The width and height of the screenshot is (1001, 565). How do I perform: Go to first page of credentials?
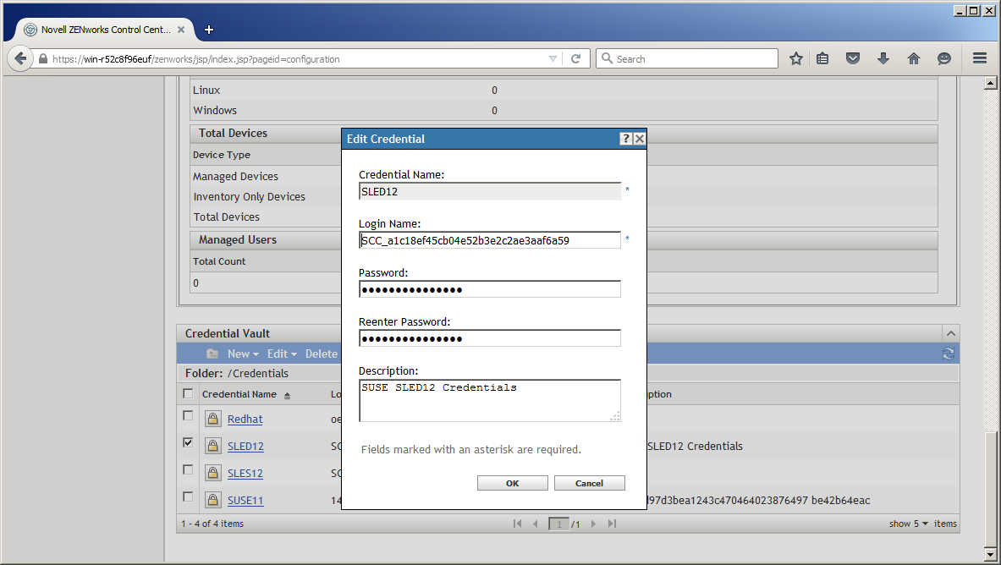pos(517,524)
